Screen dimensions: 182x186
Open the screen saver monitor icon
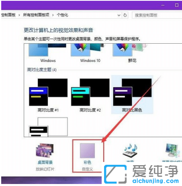pos(173,150)
